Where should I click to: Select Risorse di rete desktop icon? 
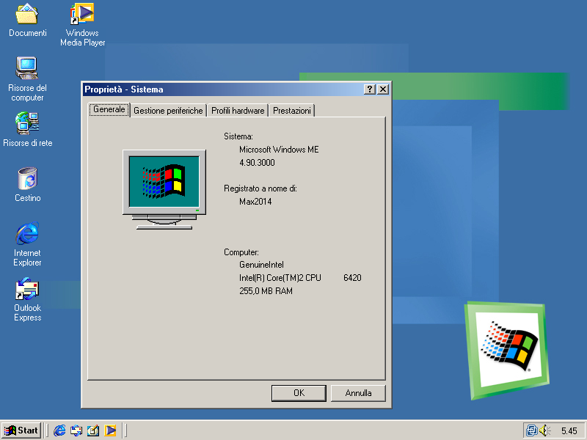27,123
